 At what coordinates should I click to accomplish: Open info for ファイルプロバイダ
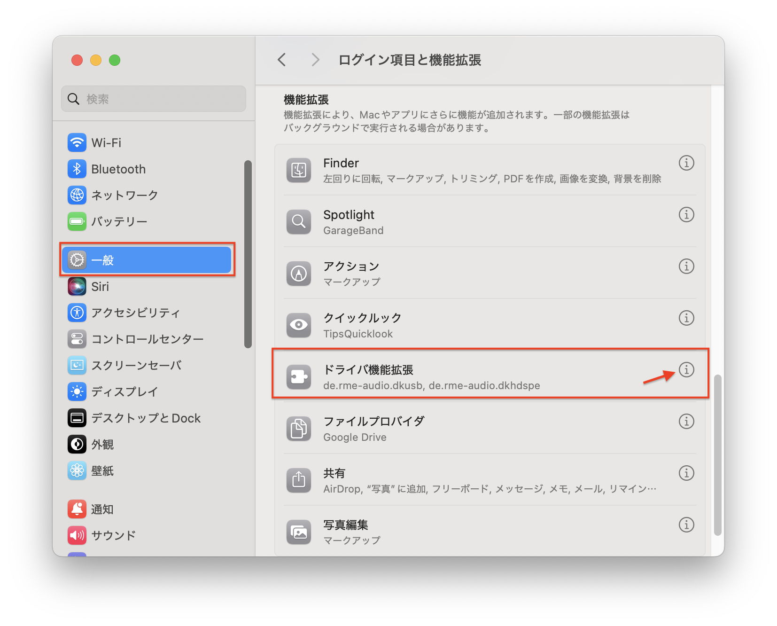coord(686,422)
